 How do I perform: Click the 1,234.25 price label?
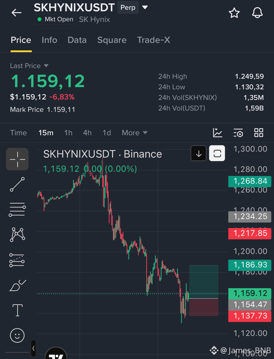point(250,216)
